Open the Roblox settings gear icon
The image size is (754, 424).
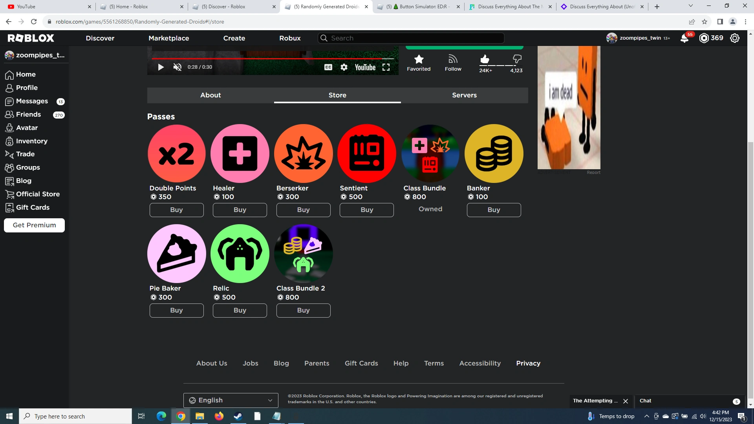pos(734,38)
